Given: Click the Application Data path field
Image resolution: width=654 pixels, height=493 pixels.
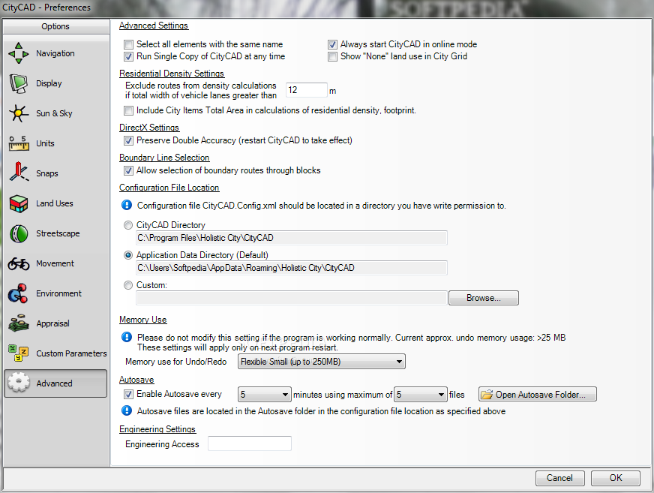Looking at the screenshot, I should [x=292, y=268].
